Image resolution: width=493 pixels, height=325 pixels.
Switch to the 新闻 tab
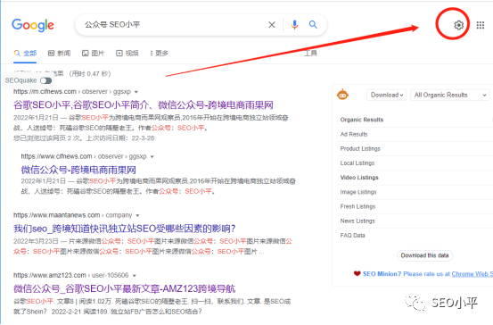(59, 54)
